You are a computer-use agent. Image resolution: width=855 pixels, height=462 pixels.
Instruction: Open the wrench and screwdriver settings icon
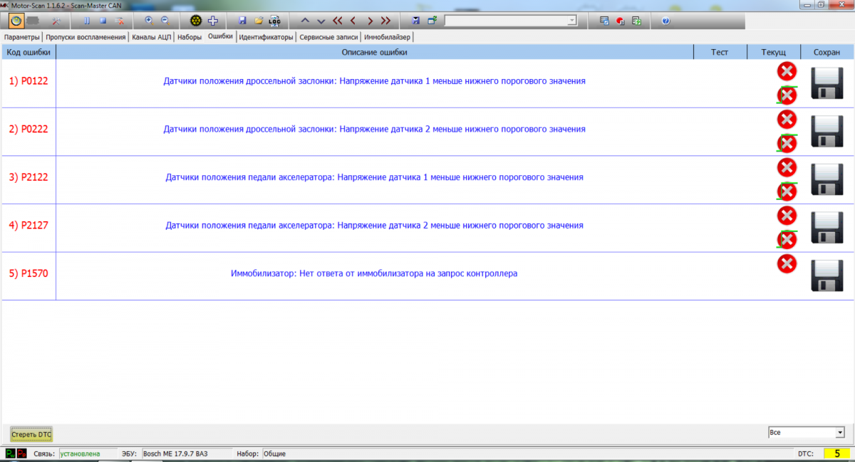[x=56, y=21]
